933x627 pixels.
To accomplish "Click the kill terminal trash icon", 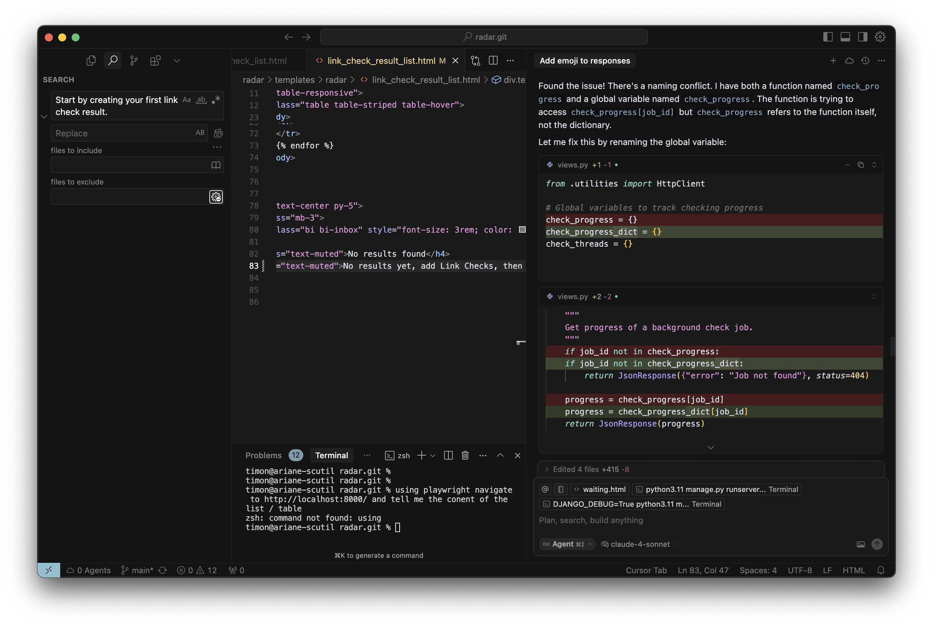I will (x=465, y=456).
